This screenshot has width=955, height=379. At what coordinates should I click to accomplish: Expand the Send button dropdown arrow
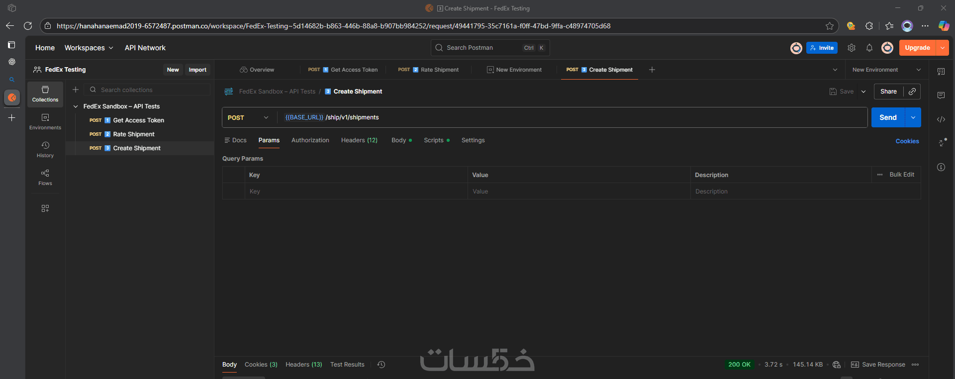[x=913, y=117]
